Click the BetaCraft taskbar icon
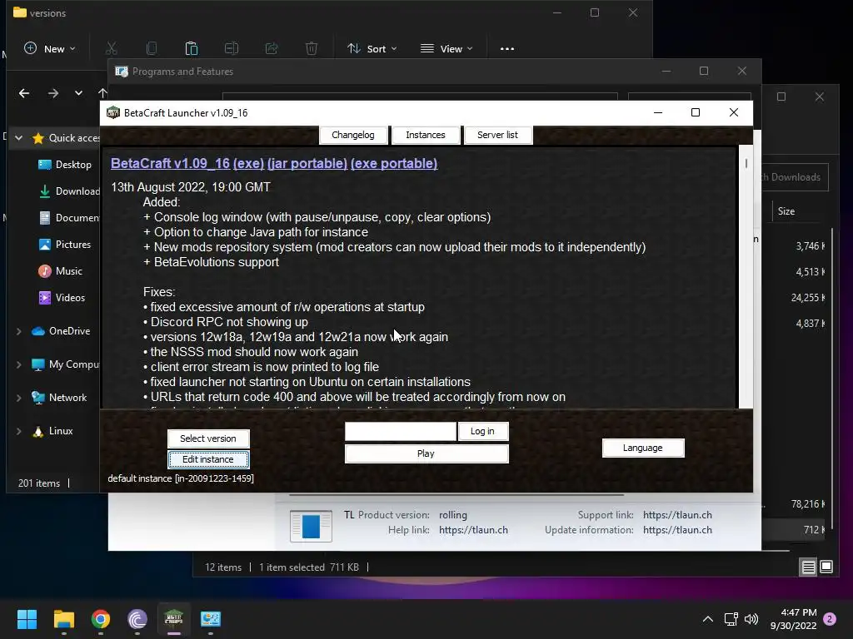This screenshot has width=853, height=639. (x=173, y=619)
